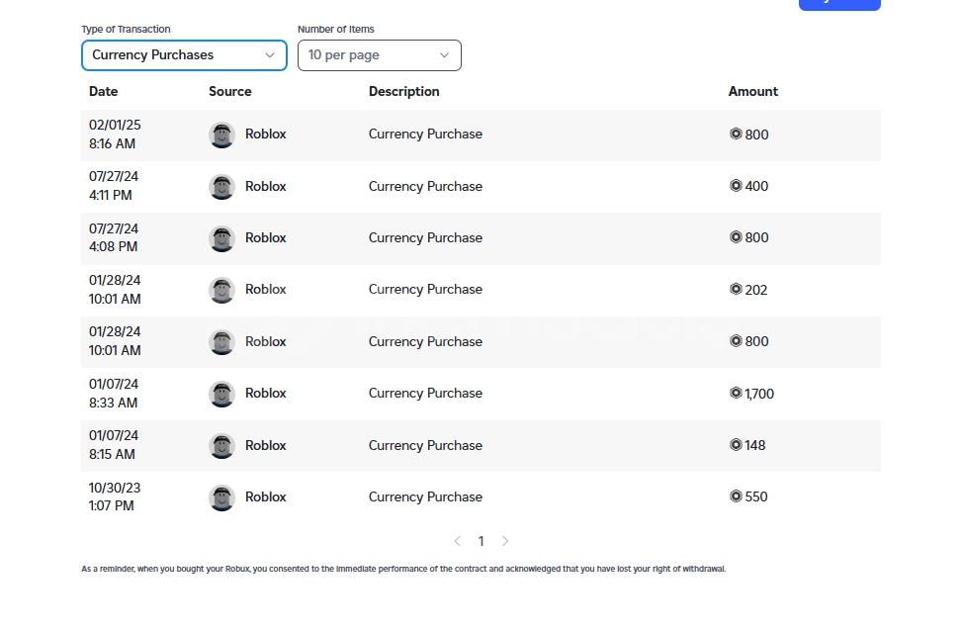The image size is (965, 631).
Task: Open Roblox source link in 02/01/25 row
Action: [x=266, y=135]
